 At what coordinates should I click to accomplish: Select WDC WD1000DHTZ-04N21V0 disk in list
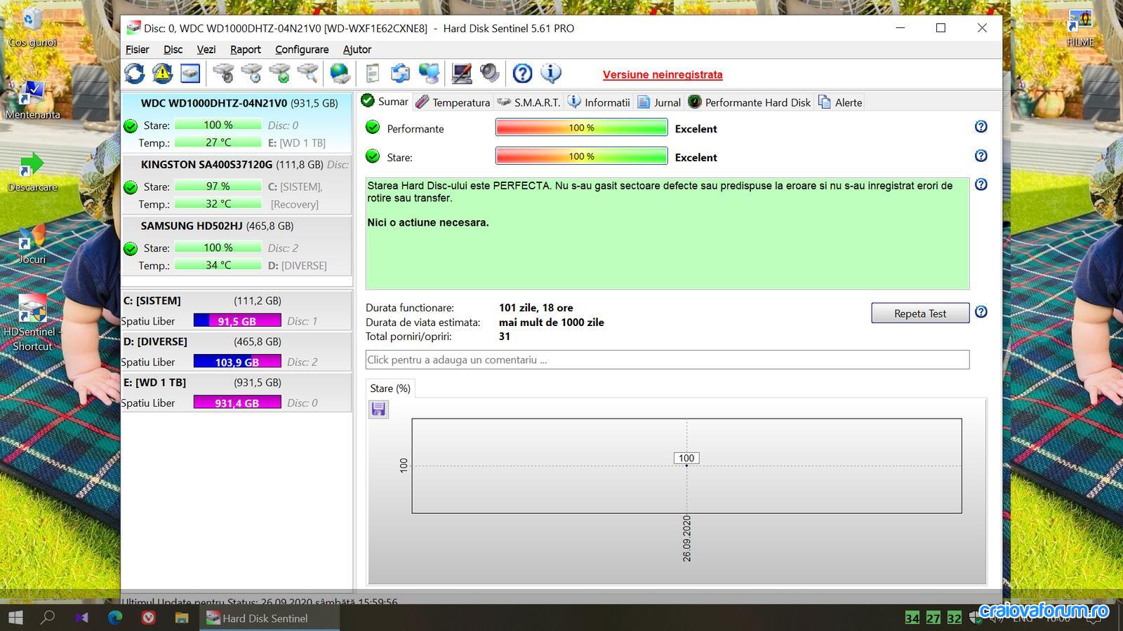[237, 123]
